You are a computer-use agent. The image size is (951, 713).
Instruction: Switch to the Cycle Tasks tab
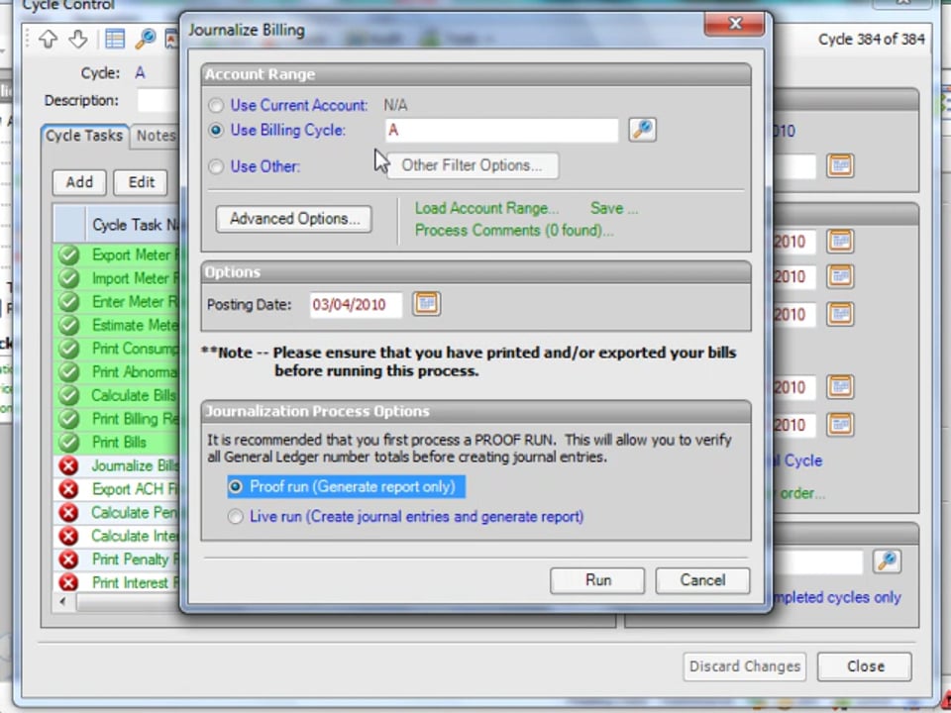84,136
